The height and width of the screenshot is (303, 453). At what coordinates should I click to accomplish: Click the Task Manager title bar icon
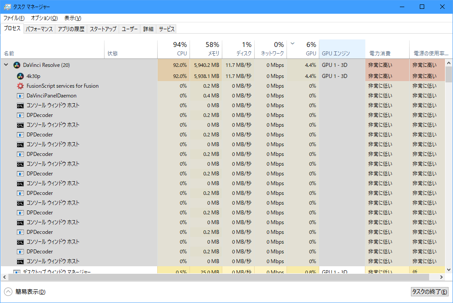7,7
